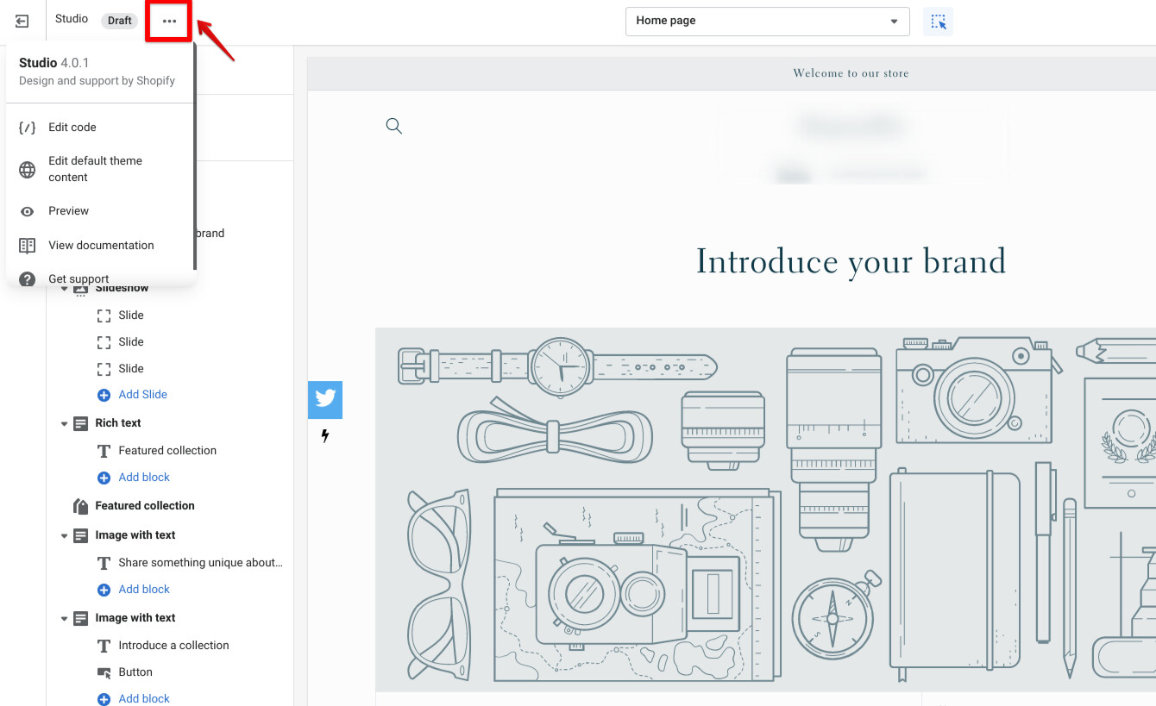Select the Introduce a collection block

click(x=173, y=646)
